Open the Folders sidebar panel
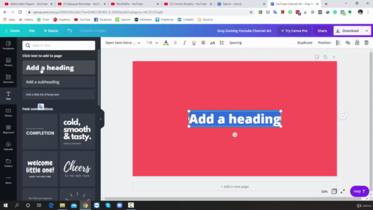Viewport: 373px width, 210px height. [8, 163]
